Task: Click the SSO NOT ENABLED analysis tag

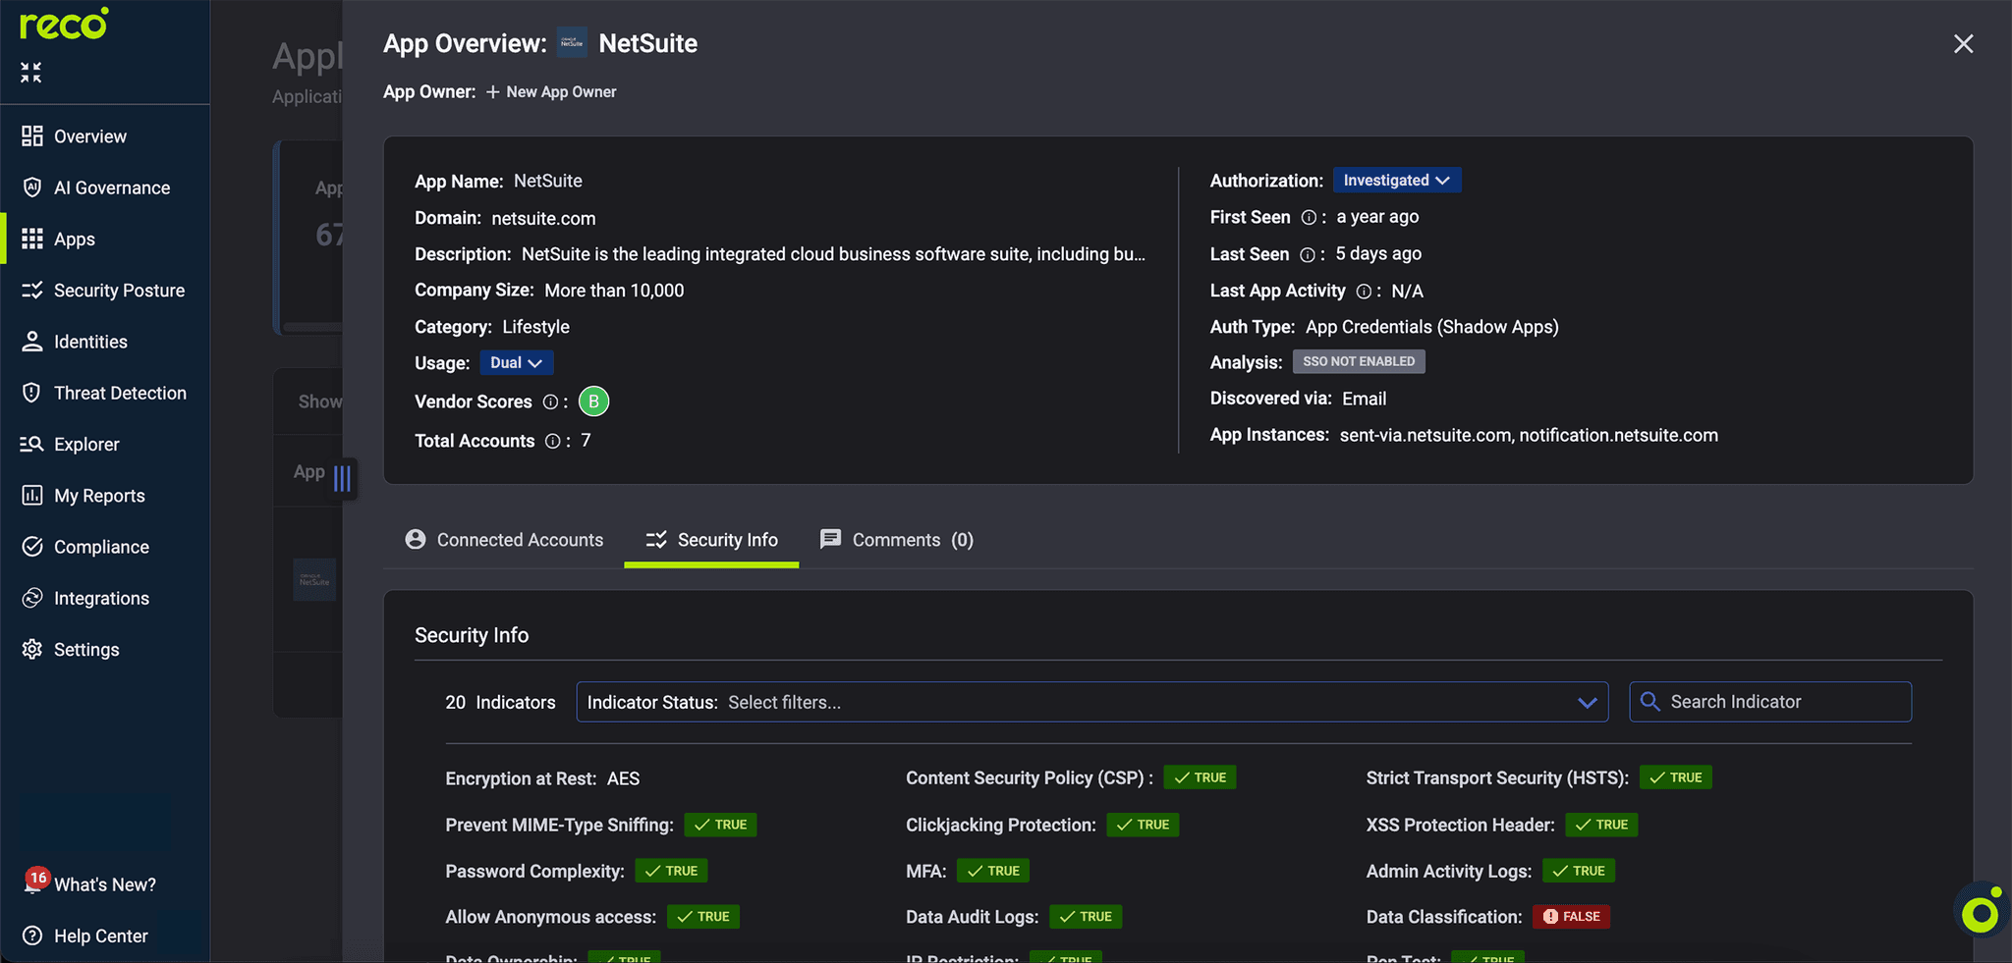Action: click(1359, 361)
